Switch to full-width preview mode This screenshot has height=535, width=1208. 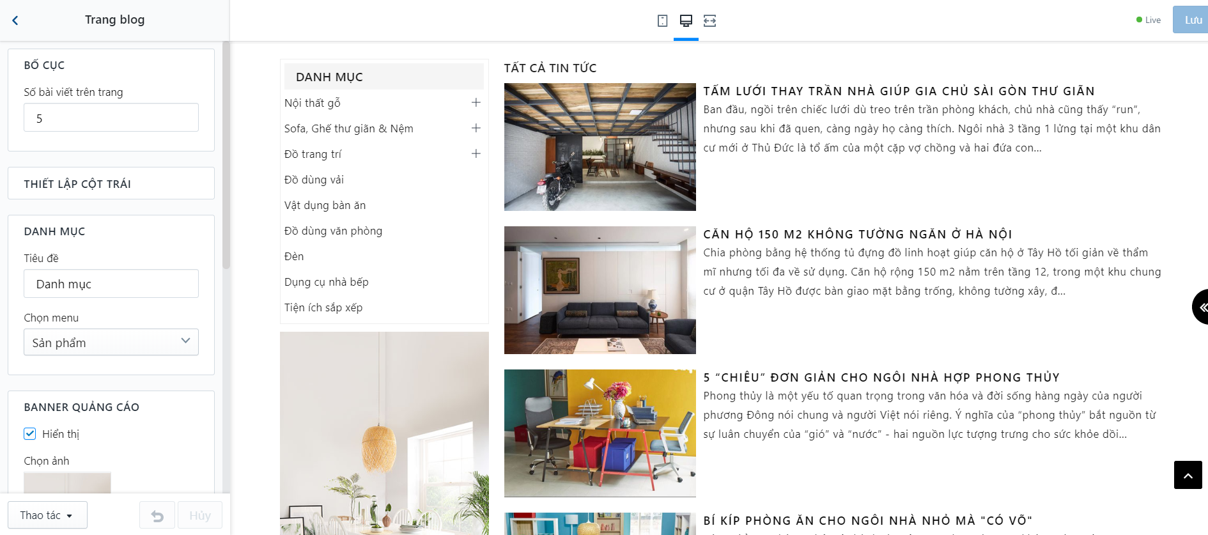[709, 20]
